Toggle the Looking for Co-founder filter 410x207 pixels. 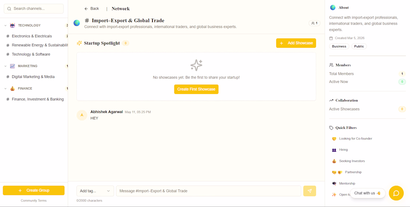352,138
